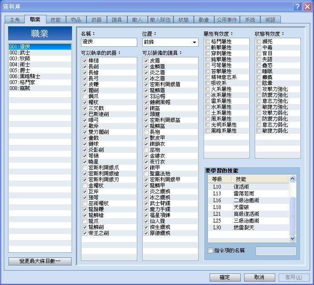Viewport: 314px width, 285px height.
Task: Toggle the 睡眠 state efficiency box
Action: 259,71
